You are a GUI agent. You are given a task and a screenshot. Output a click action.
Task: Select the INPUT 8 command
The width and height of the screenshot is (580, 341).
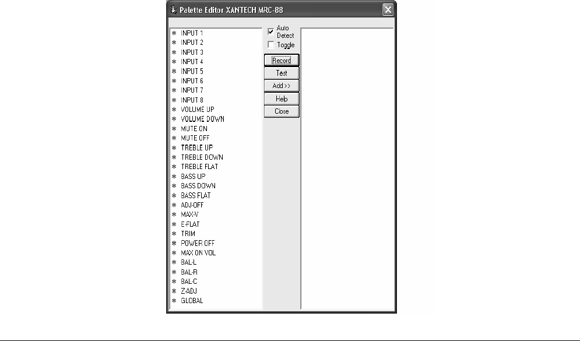[x=192, y=100]
